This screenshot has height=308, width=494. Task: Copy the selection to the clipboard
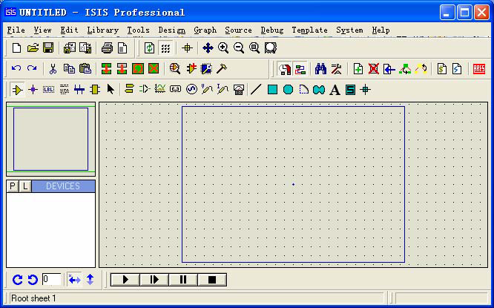tap(69, 69)
